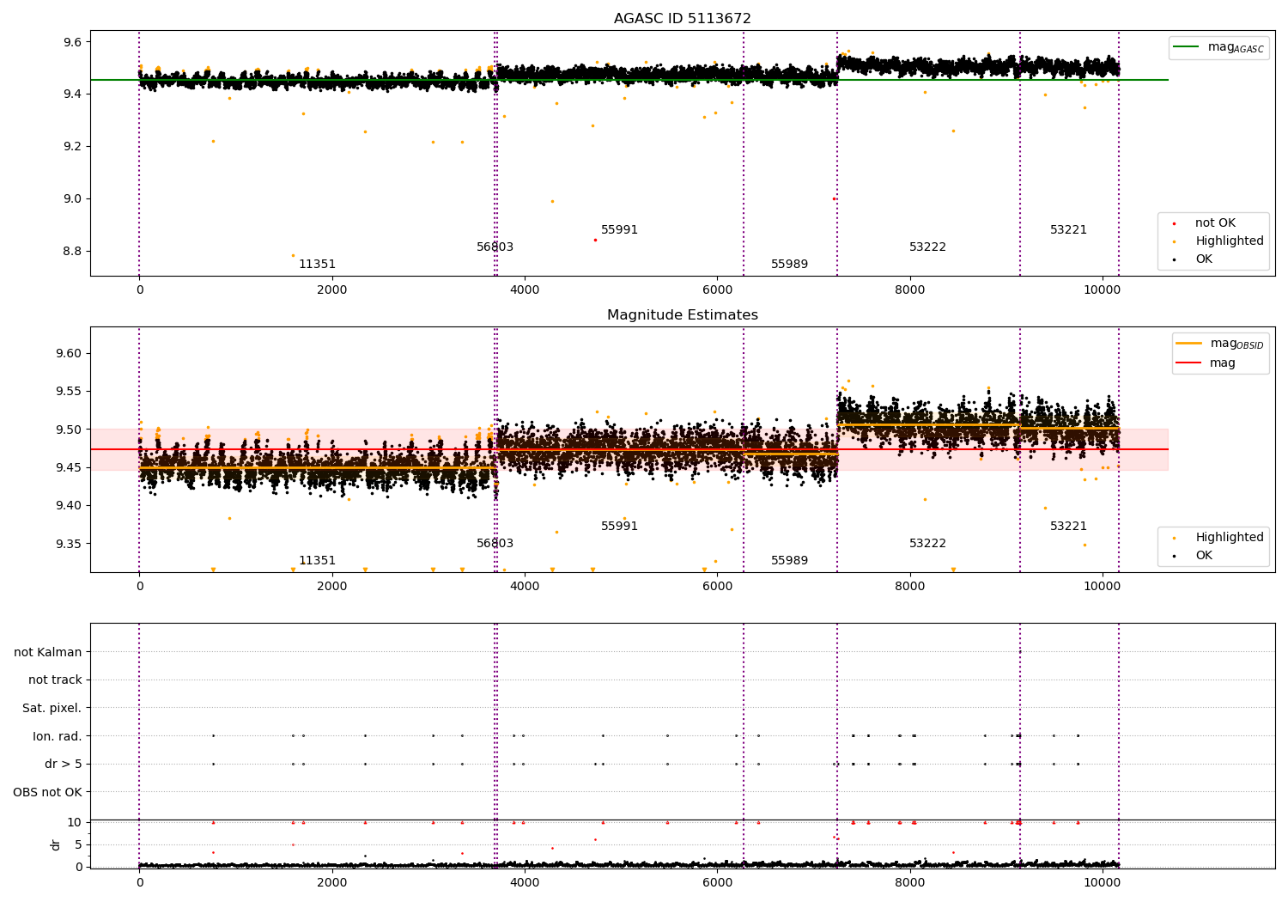The width and height of the screenshot is (1288, 902).
Task: Click x-tick 6000 under the top plot
Action: tap(717, 290)
